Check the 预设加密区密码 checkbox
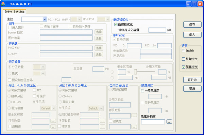The image size is (204, 135). click(10, 80)
